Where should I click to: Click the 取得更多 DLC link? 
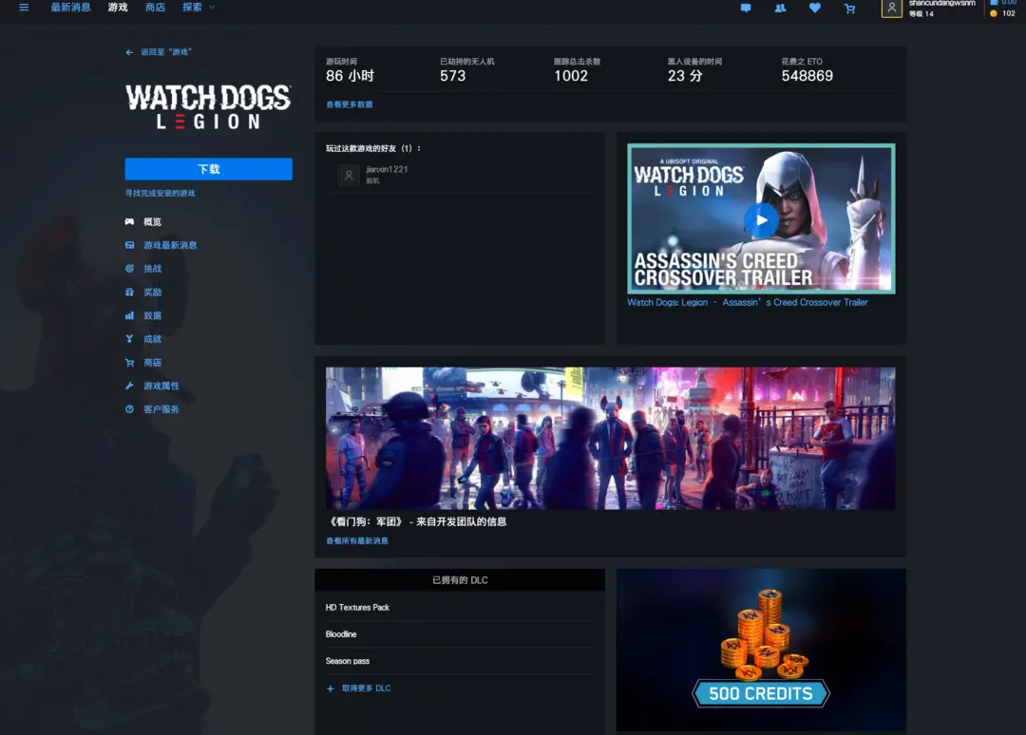pos(366,688)
